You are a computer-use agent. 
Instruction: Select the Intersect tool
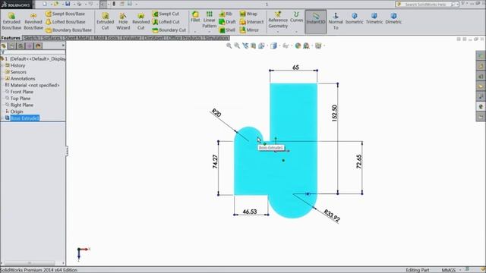coord(251,22)
